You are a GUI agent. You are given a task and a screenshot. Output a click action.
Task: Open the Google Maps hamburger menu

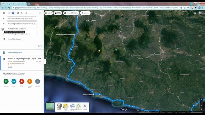pyautogui.click(x=4, y=13)
